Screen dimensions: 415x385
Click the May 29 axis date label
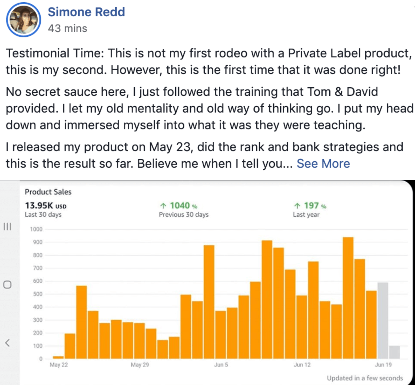pyautogui.click(x=140, y=365)
